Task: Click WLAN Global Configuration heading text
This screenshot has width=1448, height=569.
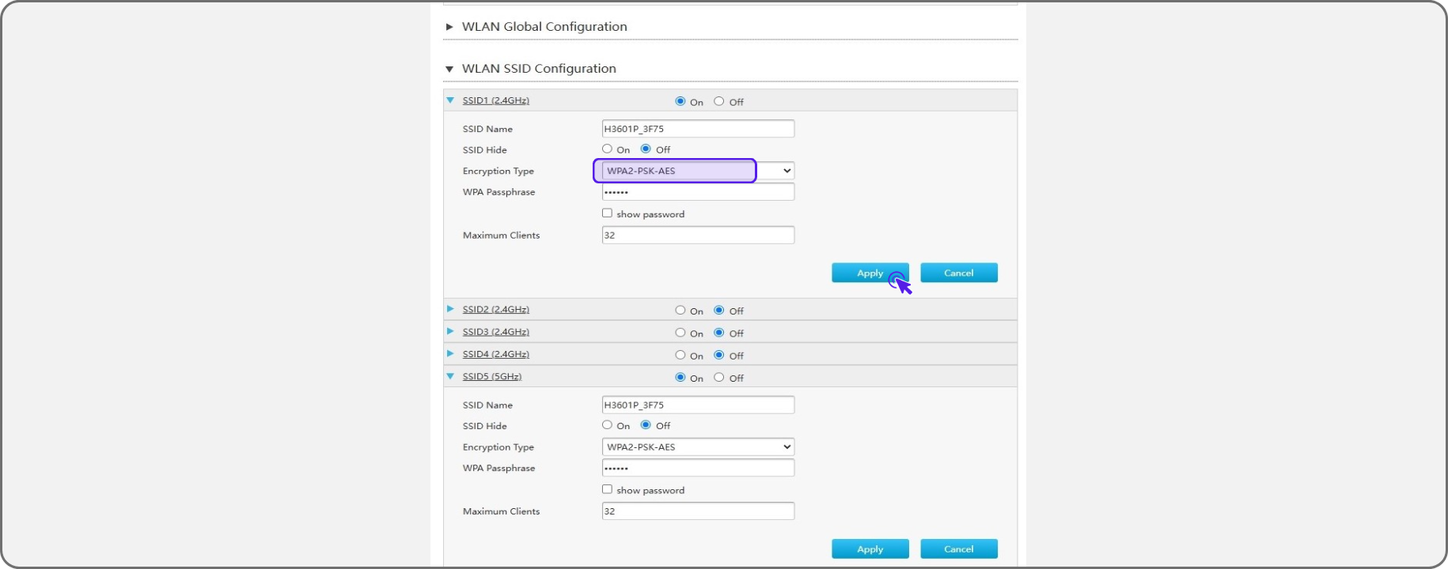Action: coord(544,27)
